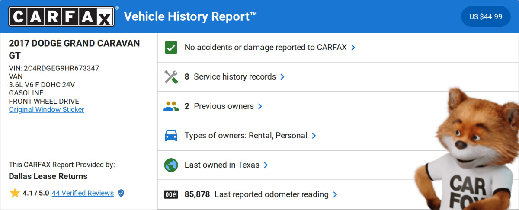Screen dimensions: 519x210
Task: Click the wrench and screwdriver service icon
Action: click(x=171, y=77)
